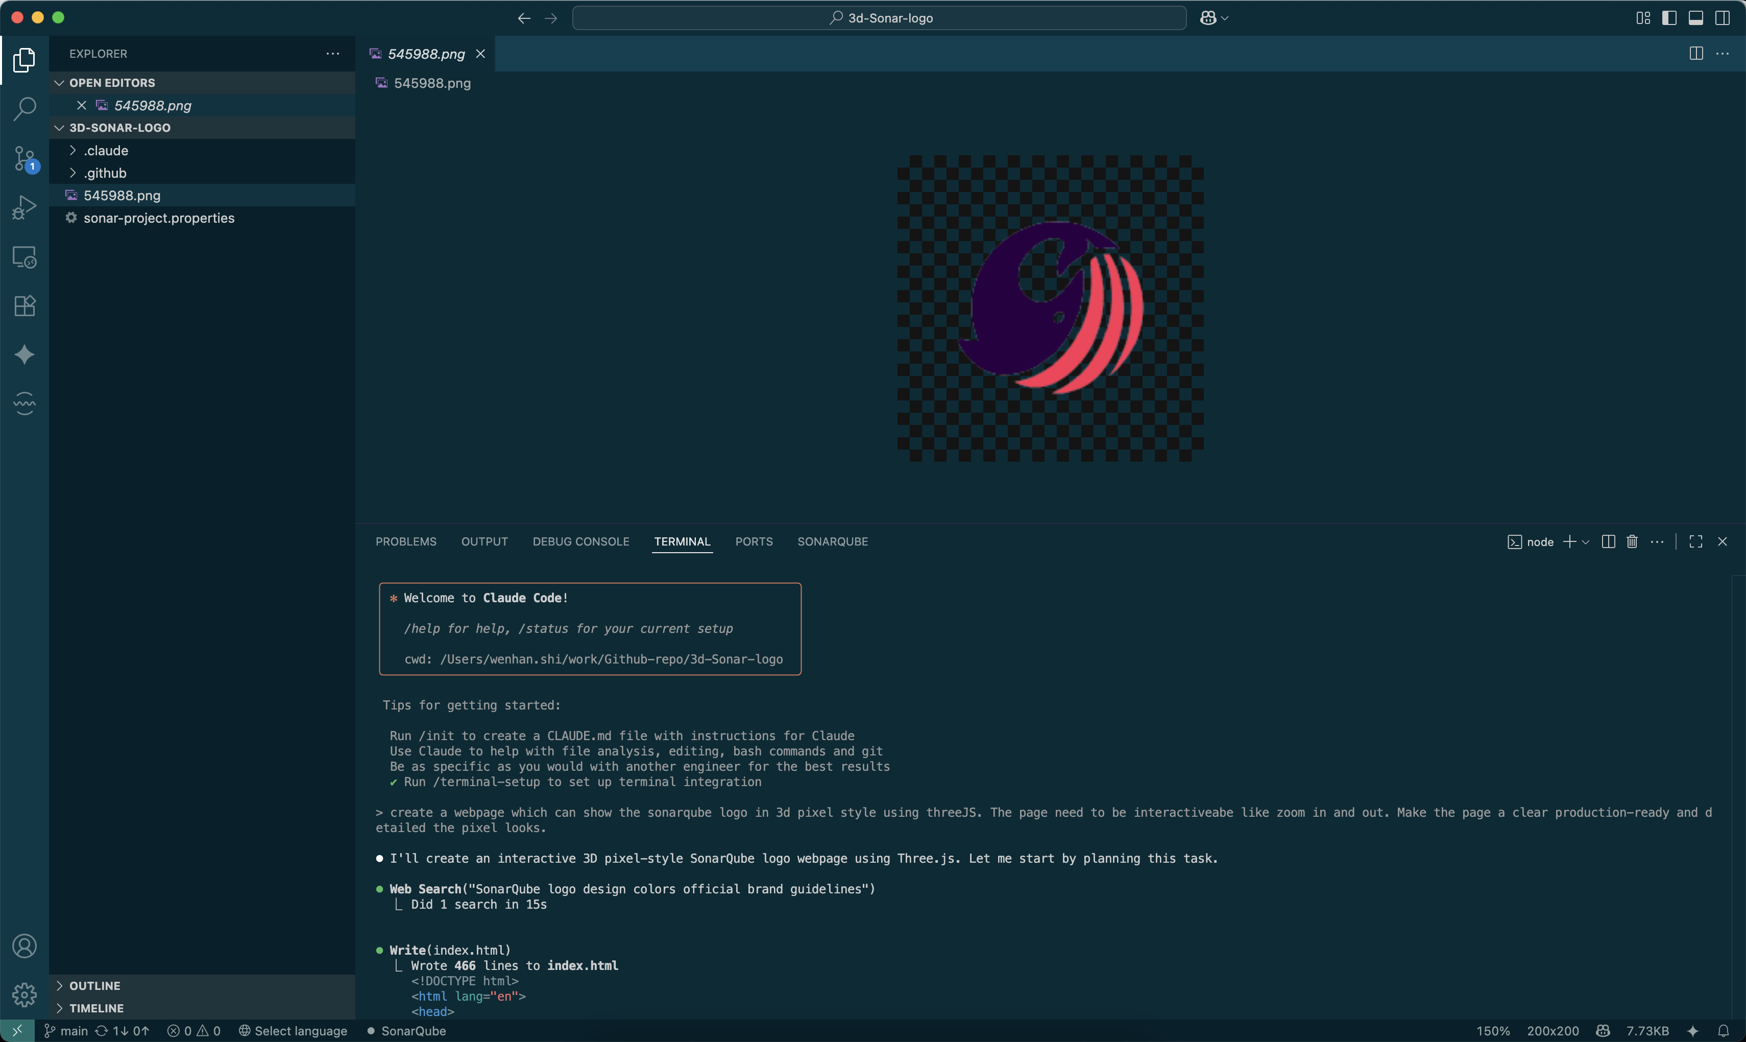
Task: Split the editor to the right
Action: click(1695, 53)
